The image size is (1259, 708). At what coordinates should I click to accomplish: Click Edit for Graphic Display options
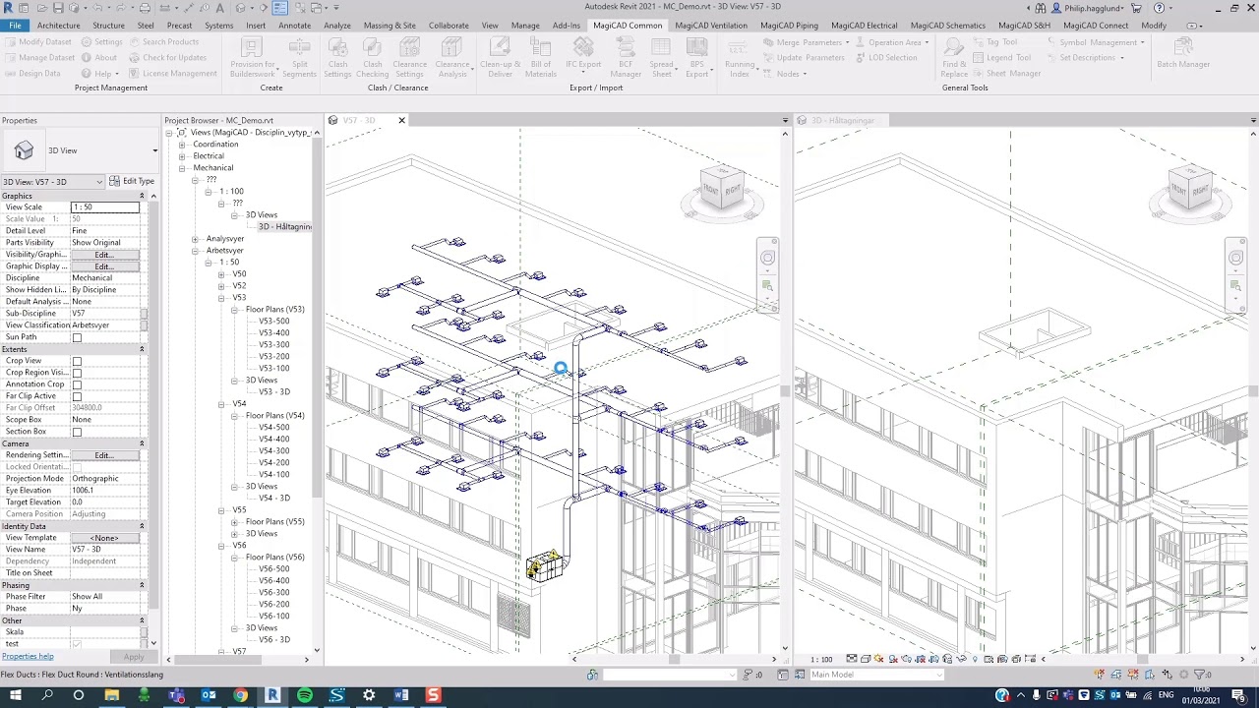click(x=103, y=266)
